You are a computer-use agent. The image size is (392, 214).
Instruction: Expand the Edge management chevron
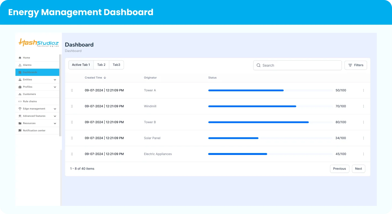point(55,109)
